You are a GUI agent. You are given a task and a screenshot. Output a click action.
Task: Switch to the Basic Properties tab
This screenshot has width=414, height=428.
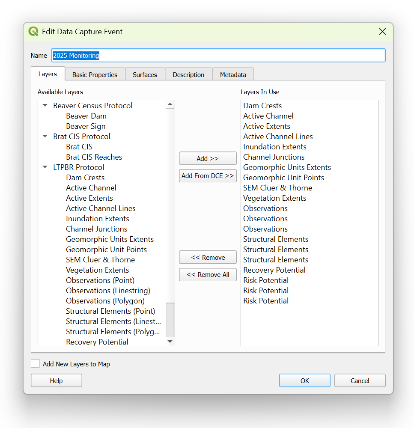[95, 74]
